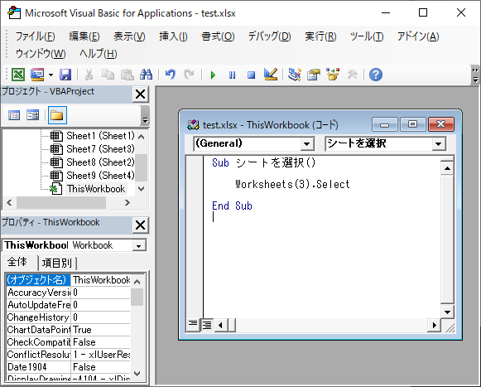The height and width of the screenshot is (387, 481).
Task: Open Visual Basic Help question icon
Action: pyautogui.click(x=376, y=75)
